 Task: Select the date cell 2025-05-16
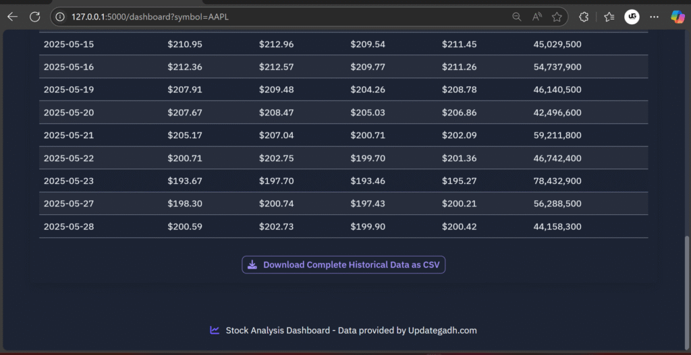point(69,67)
